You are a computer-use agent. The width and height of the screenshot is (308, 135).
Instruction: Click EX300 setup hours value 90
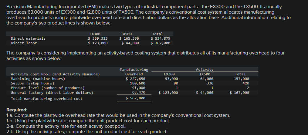[x=176, y=83]
